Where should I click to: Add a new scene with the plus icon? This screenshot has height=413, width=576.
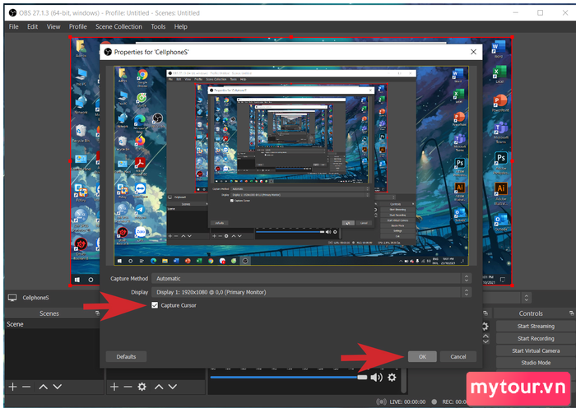pyautogui.click(x=12, y=387)
